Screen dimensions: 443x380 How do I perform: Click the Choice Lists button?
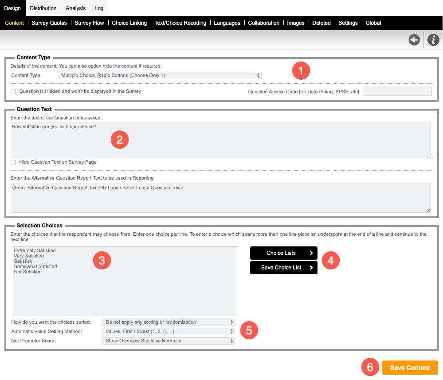[x=284, y=253]
